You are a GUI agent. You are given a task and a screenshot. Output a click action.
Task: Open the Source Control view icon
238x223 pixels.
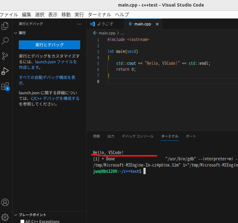pos(5,56)
